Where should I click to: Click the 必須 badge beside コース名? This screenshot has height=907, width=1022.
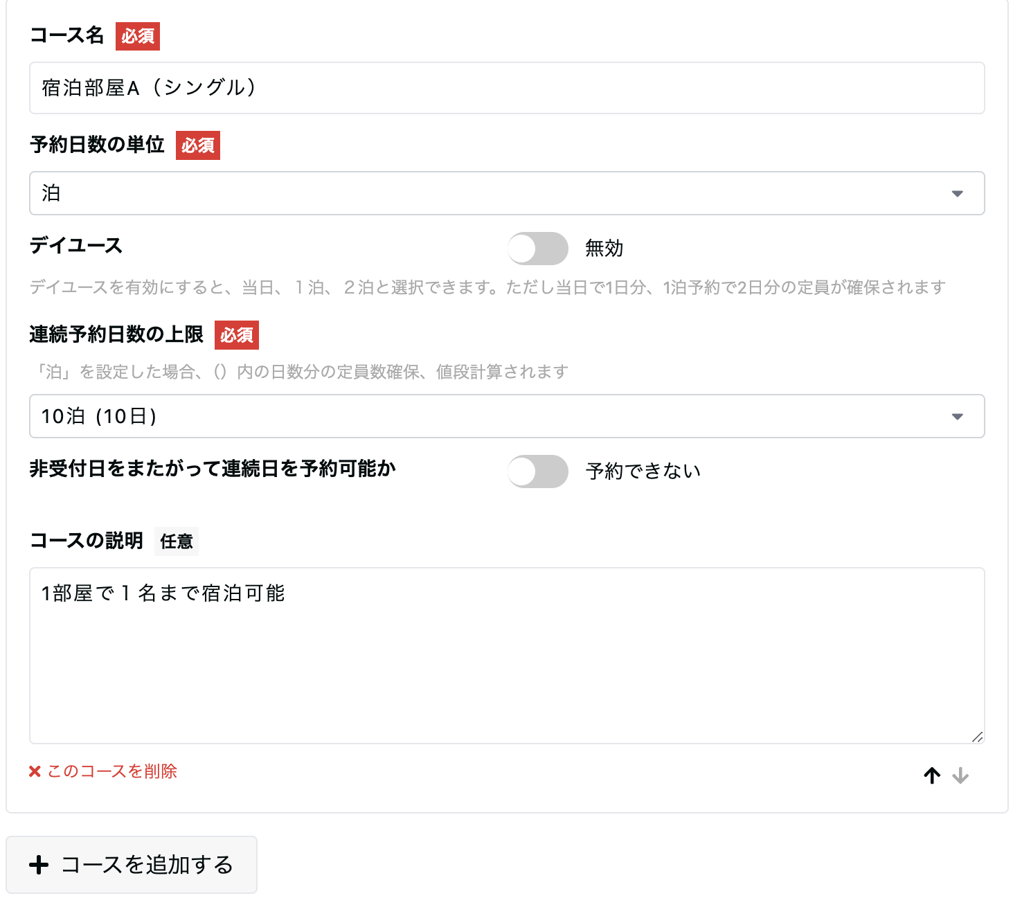(x=137, y=36)
